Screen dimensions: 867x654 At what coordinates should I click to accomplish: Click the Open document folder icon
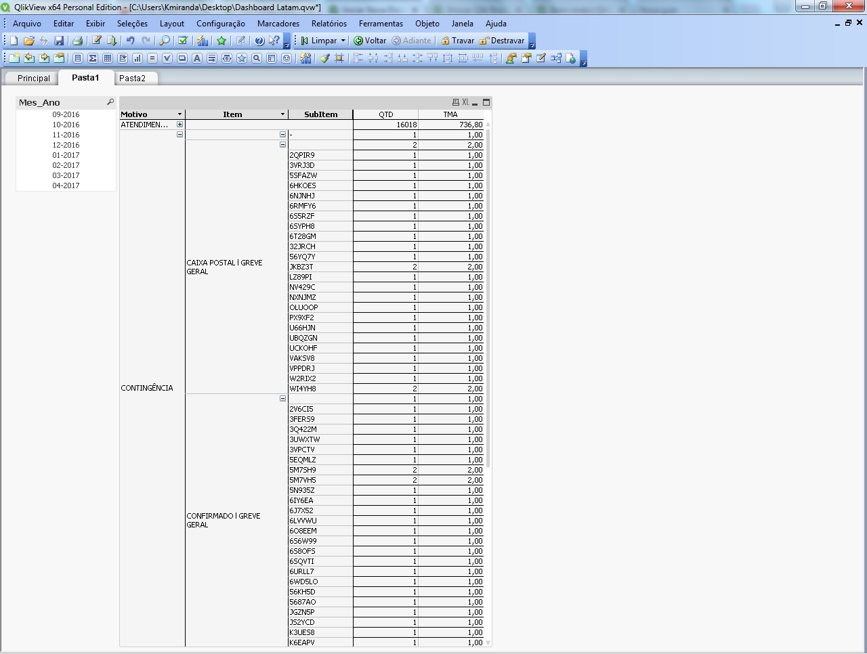point(28,41)
